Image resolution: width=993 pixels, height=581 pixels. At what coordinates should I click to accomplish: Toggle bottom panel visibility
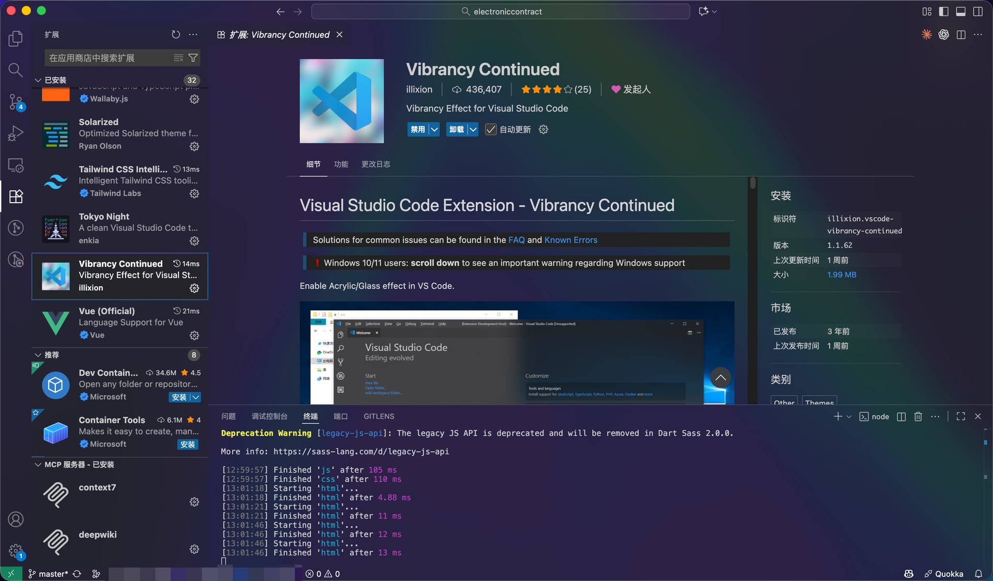point(960,11)
